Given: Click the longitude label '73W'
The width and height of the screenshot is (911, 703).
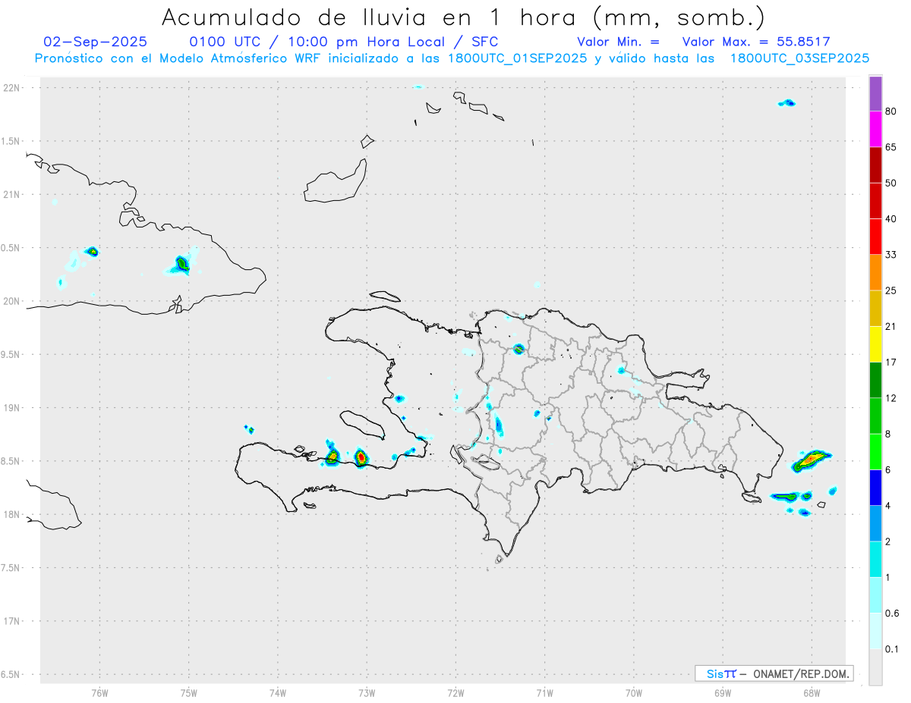Looking at the screenshot, I should (x=367, y=692).
